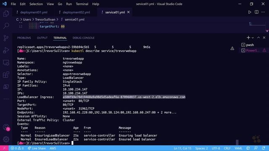Click the Endpoints IP list value
Image resolution: width=269 pixels, height=151 pixels.
[x=119, y=112]
